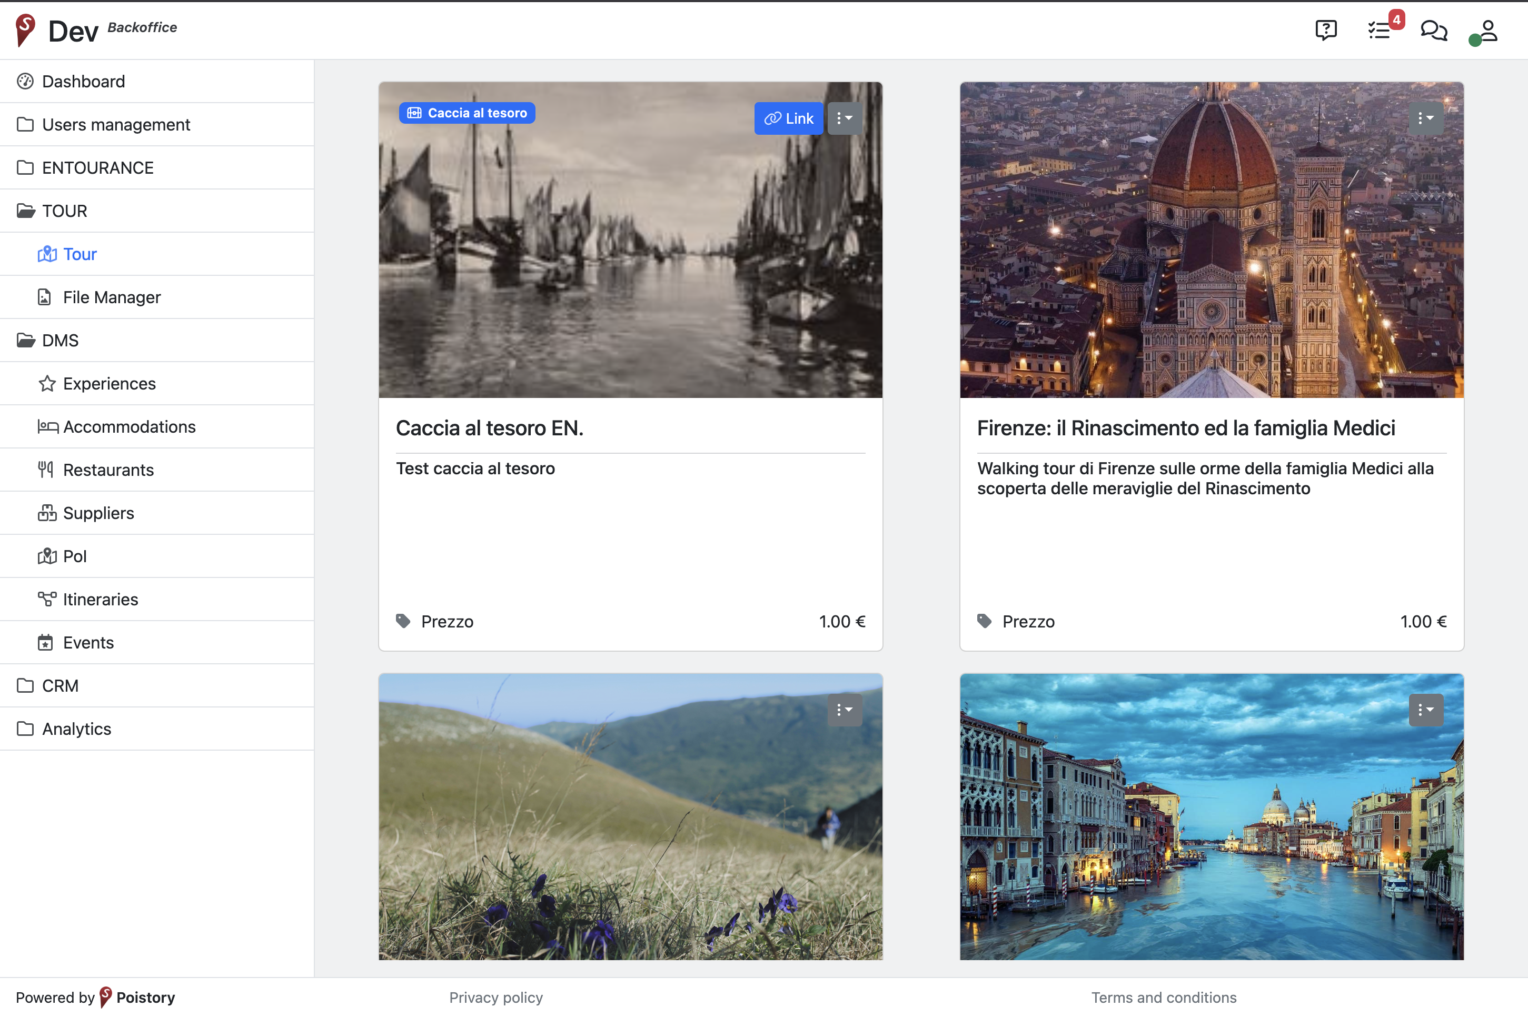Screen dimensions: 1528x1017
Task: Expand the Analytics folder
Action: tap(157, 729)
